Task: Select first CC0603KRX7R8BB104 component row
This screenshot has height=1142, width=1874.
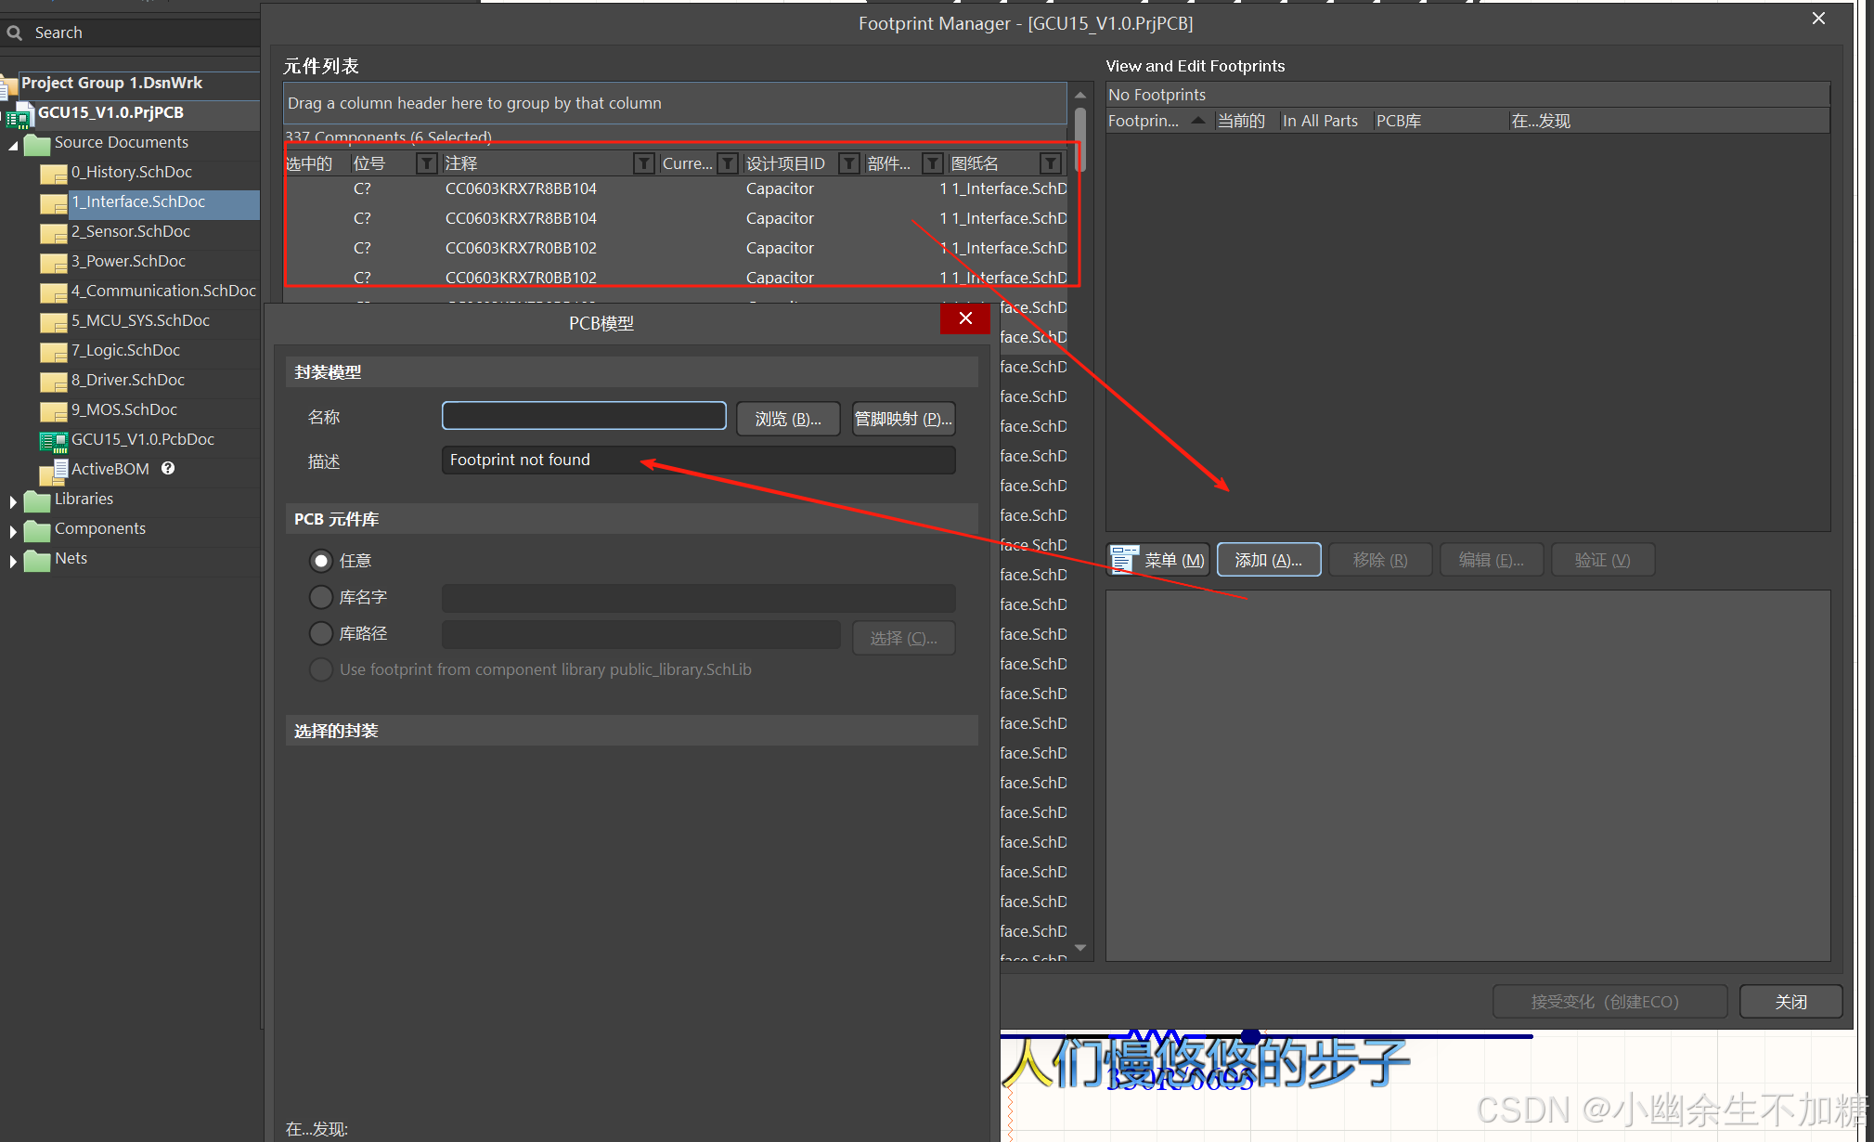Action: tap(678, 188)
